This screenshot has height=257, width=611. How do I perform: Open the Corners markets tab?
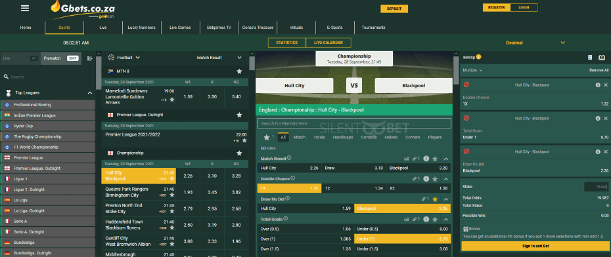point(413,137)
